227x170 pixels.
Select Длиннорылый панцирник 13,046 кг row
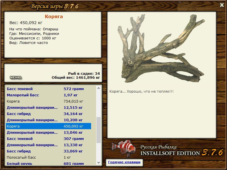[49, 132]
